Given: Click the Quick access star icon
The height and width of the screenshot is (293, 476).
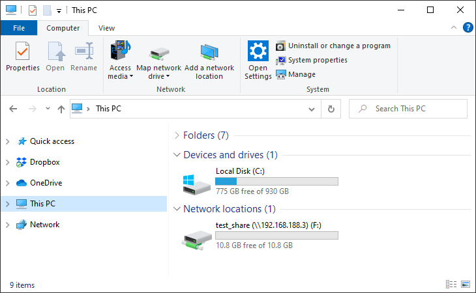Looking at the screenshot, I should [22, 141].
